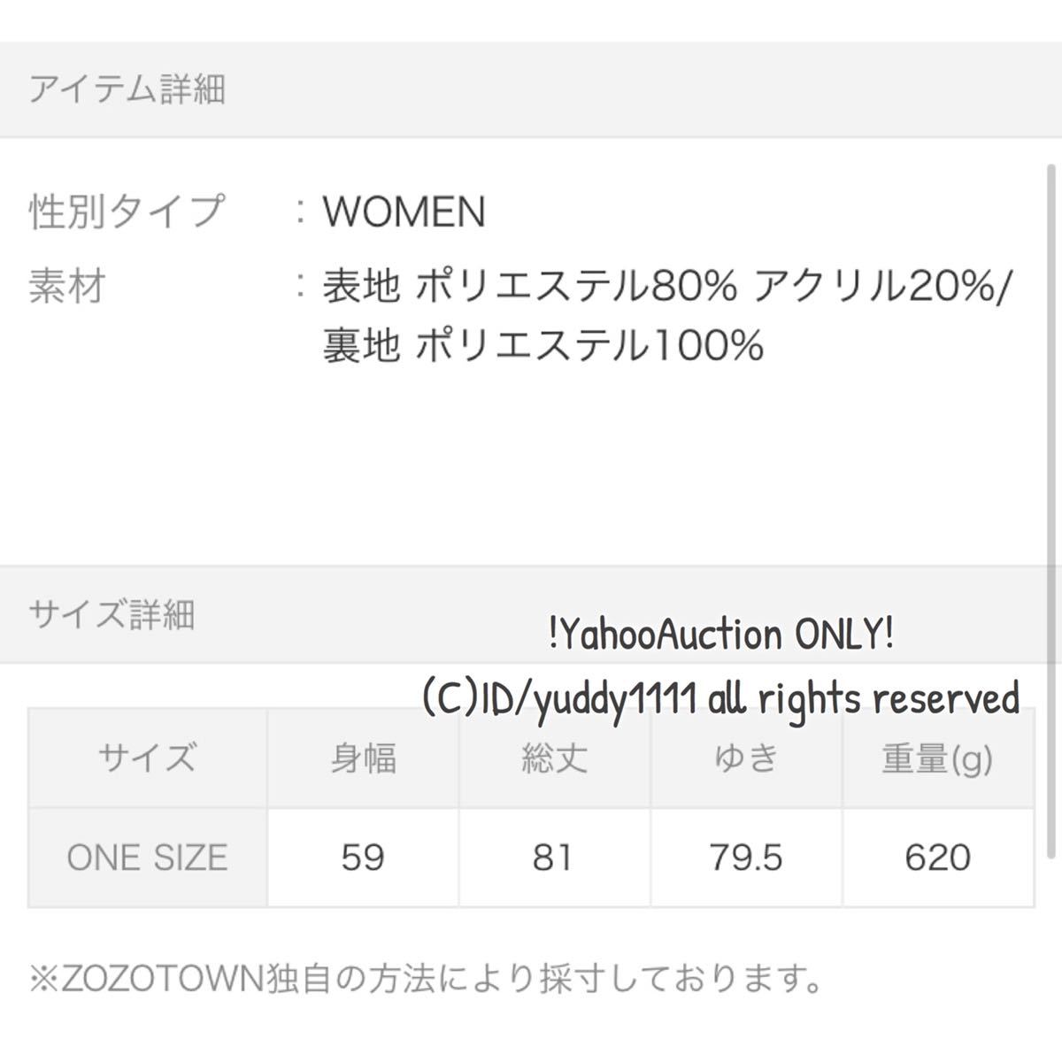This screenshot has height=1062, width=1062.
Task: Click the 81 total length value
Action: click(x=554, y=857)
